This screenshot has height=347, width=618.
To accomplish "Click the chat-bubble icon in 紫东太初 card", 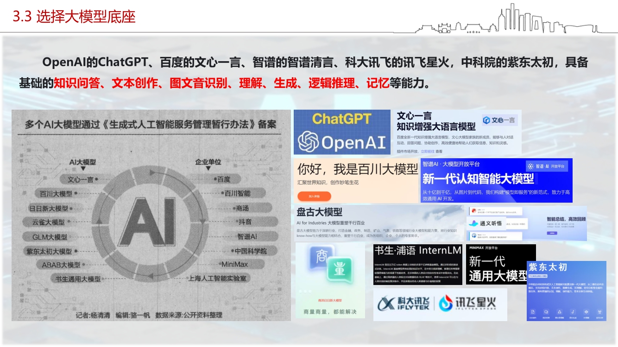I will (546, 312).
